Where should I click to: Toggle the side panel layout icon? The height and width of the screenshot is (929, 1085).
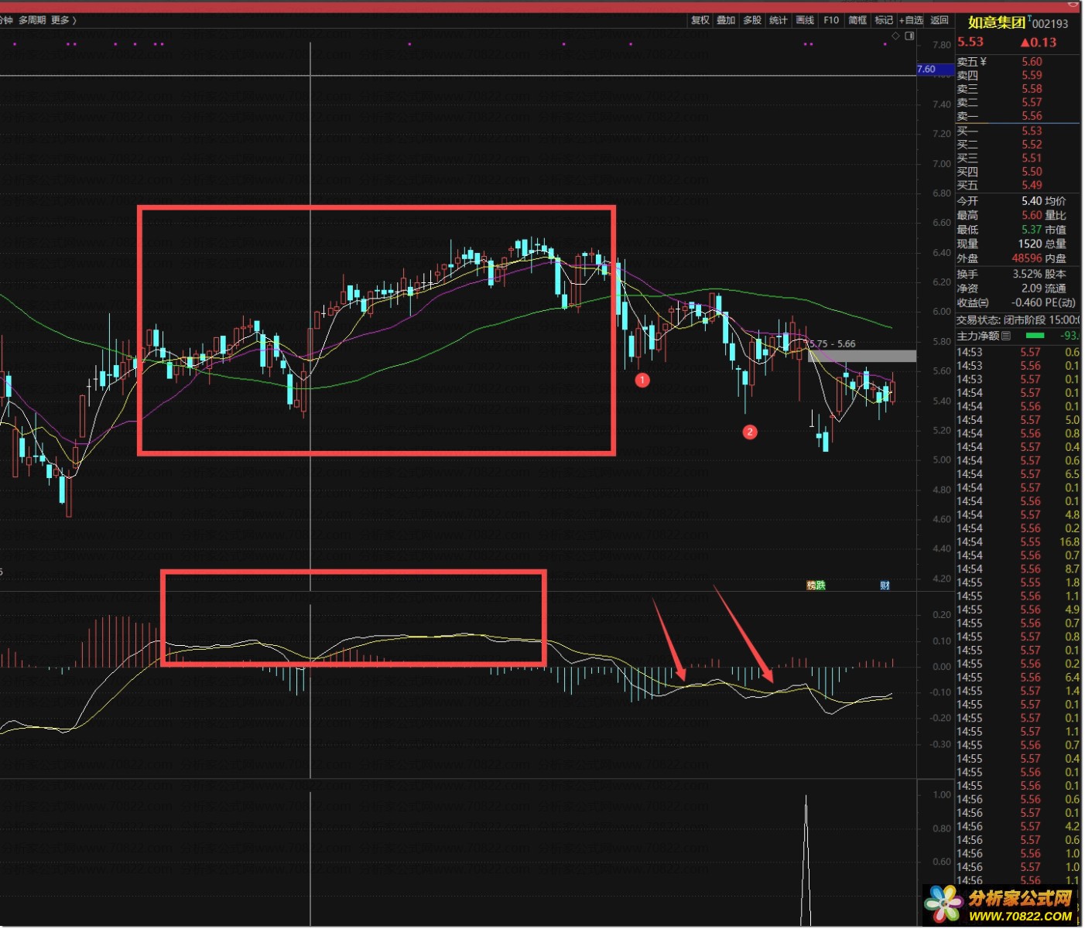click(909, 36)
